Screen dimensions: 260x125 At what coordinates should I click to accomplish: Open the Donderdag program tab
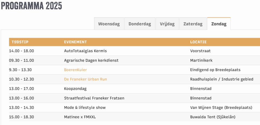pos(140,24)
